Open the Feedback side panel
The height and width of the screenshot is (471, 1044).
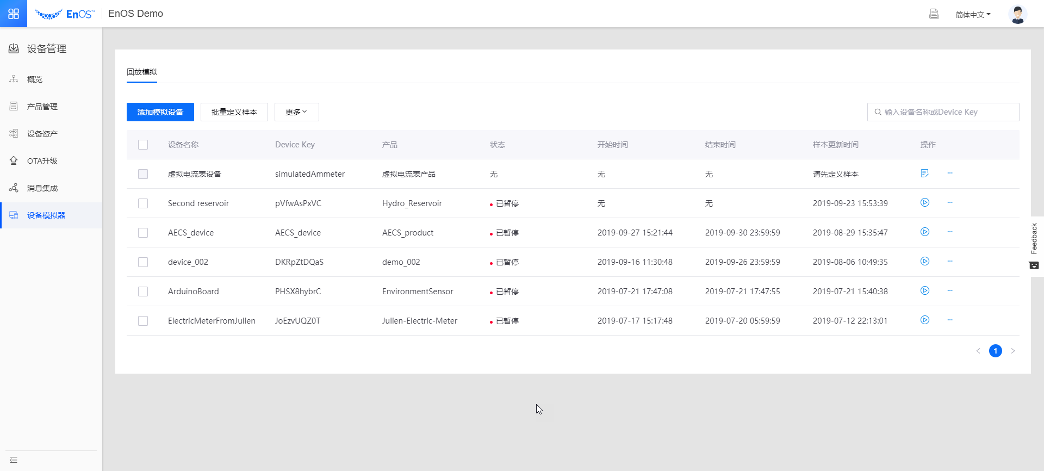coord(1034,246)
